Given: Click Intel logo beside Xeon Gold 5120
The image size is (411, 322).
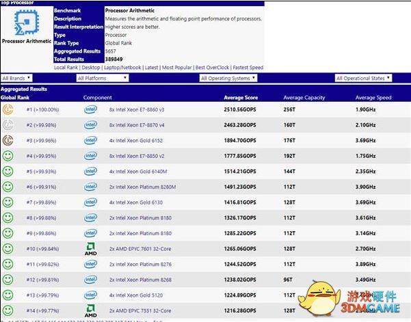Looking at the screenshot, I should tap(90, 295).
